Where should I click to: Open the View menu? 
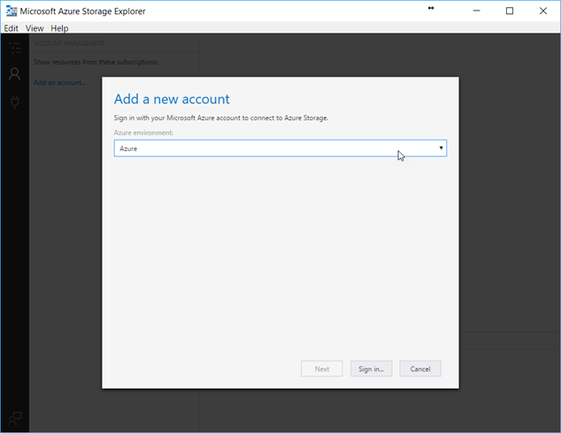pyautogui.click(x=35, y=28)
